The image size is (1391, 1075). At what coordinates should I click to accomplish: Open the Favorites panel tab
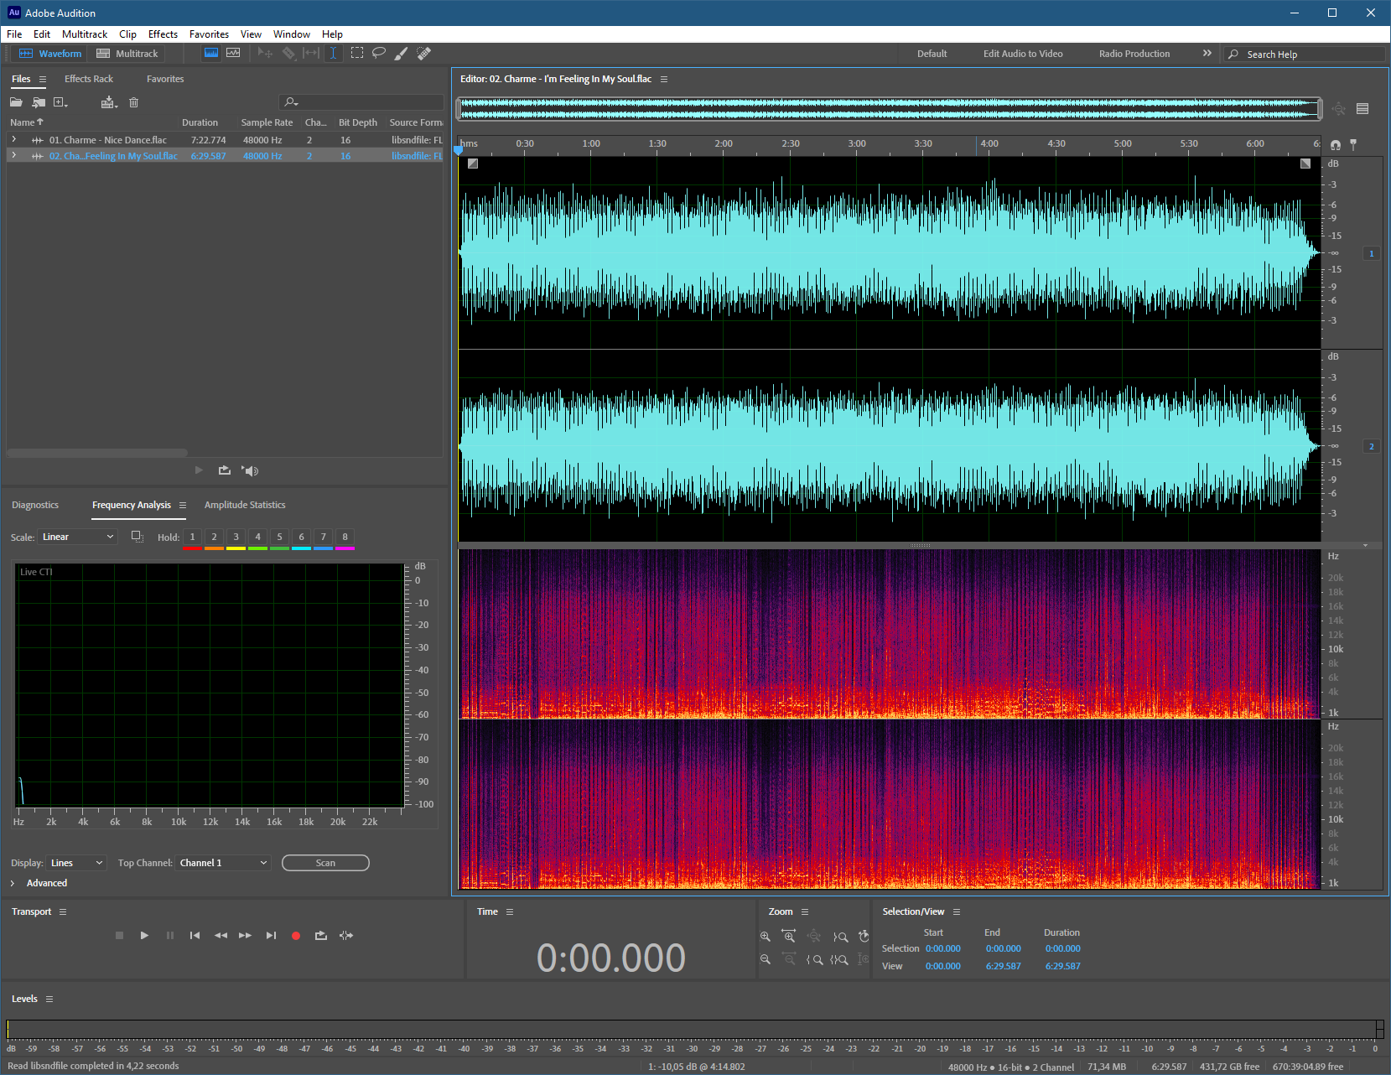click(x=165, y=79)
